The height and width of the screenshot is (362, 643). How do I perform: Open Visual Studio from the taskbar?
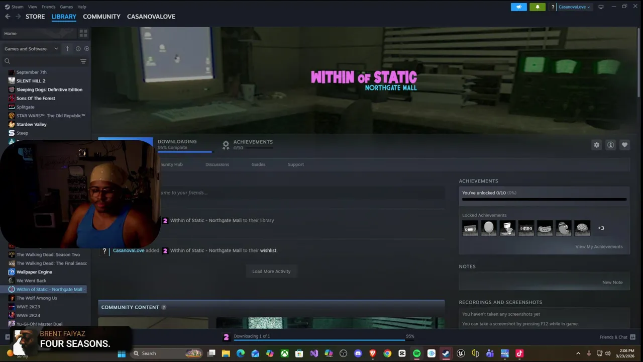pos(314,353)
